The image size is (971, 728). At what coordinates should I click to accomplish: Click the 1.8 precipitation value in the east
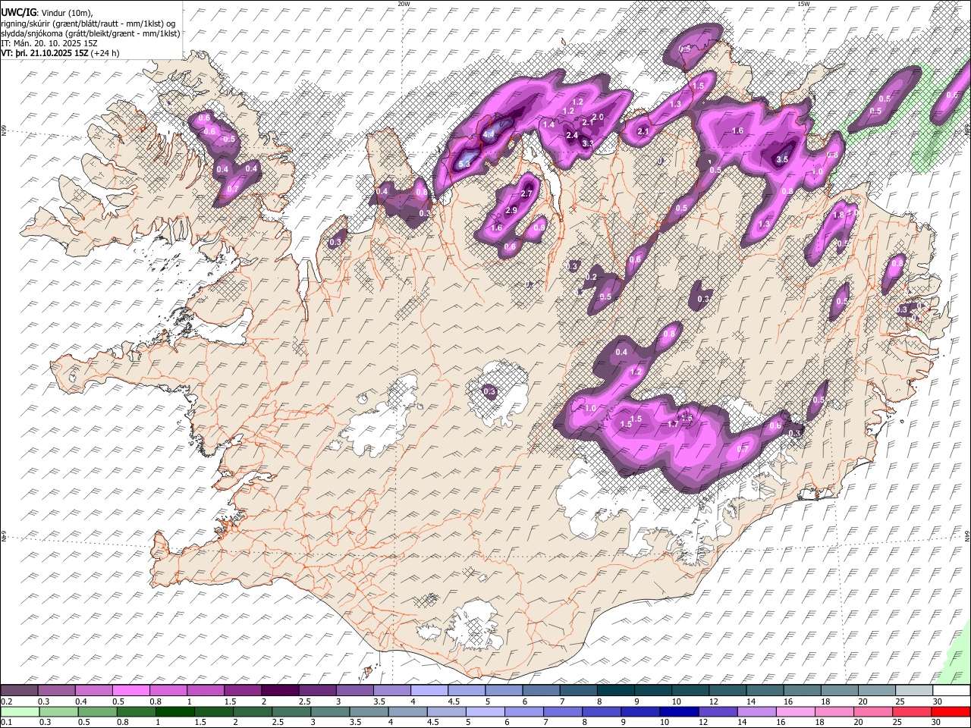(838, 215)
